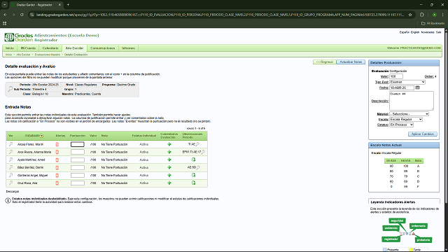Add evaluation comment with plus icon for Alicea Flores
The height and width of the screenshot is (252, 448).
pyautogui.click(x=169, y=144)
